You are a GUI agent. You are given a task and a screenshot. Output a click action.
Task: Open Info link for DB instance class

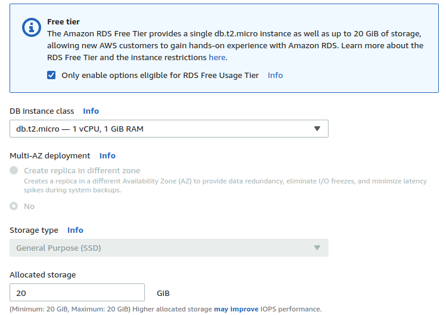coord(91,111)
